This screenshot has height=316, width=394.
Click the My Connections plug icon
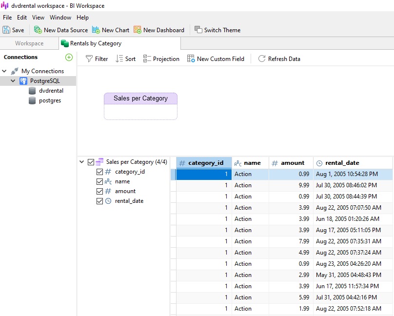15,71
